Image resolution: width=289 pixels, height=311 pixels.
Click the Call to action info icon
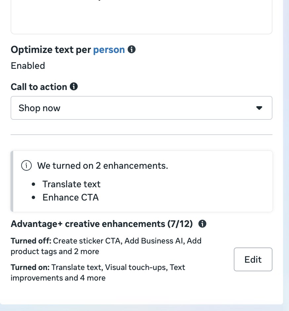73,86
